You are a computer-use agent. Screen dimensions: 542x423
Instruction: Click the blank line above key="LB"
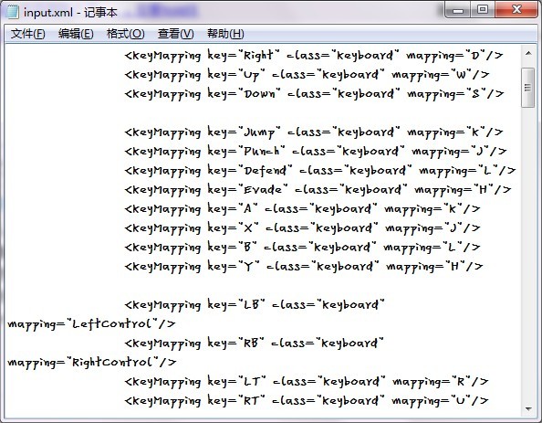(x=263, y=286)
